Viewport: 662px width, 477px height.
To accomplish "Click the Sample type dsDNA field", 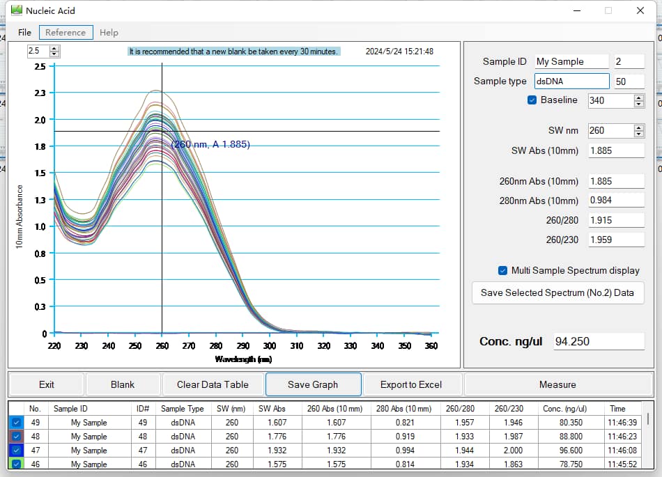I will [x=571, y=81].
